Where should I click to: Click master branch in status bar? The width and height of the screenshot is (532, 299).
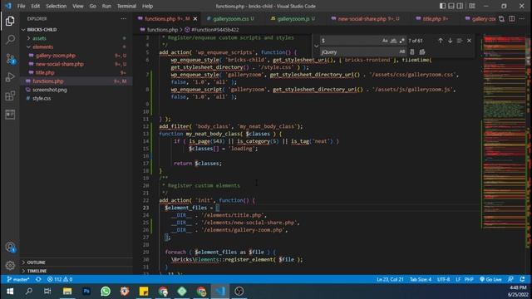18,279
